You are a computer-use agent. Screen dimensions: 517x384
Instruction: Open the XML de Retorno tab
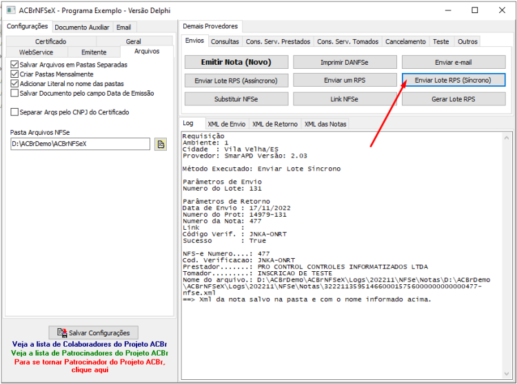pyautogui.click(x=275, y=124)
